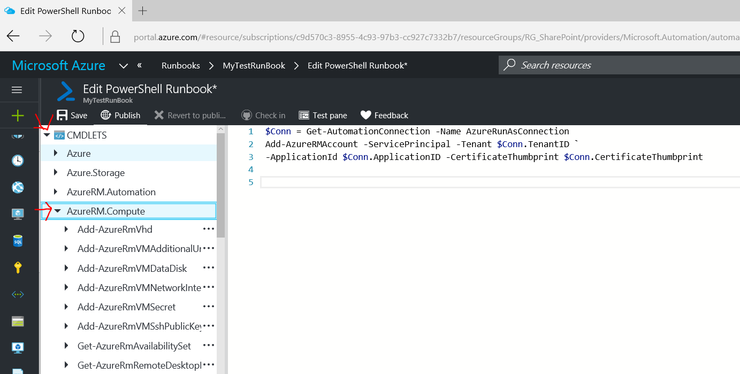Expand the Add-AzureRmVhd cmdlet arrow
Viewport: 740px width, 374px height.
click(x=66, y=230)
